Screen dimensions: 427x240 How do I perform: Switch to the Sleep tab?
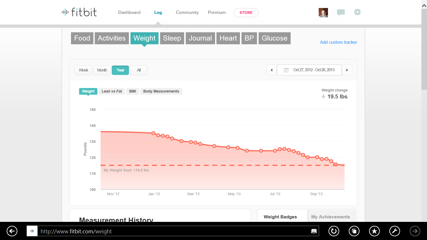[x=172, y=38]
